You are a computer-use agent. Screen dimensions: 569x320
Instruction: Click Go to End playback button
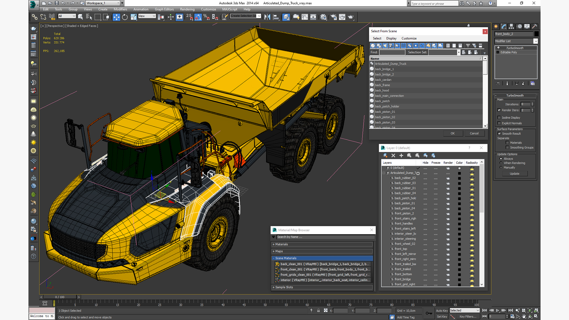click(511, 311)
